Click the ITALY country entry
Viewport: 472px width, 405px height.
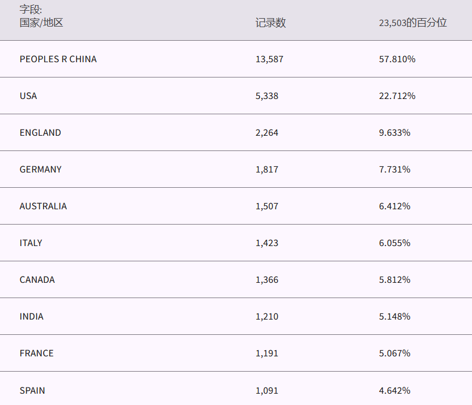point(31,243)
